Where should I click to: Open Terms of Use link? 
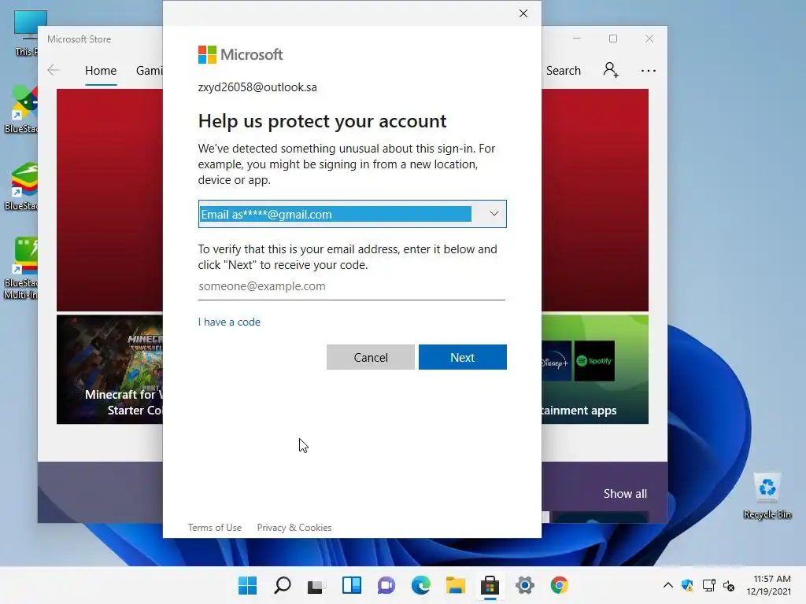point(215,528)
